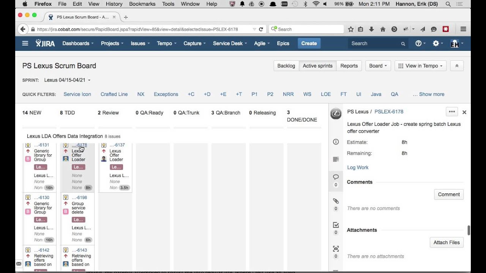Open macOS Spotlight search

[x=448, y=4]
